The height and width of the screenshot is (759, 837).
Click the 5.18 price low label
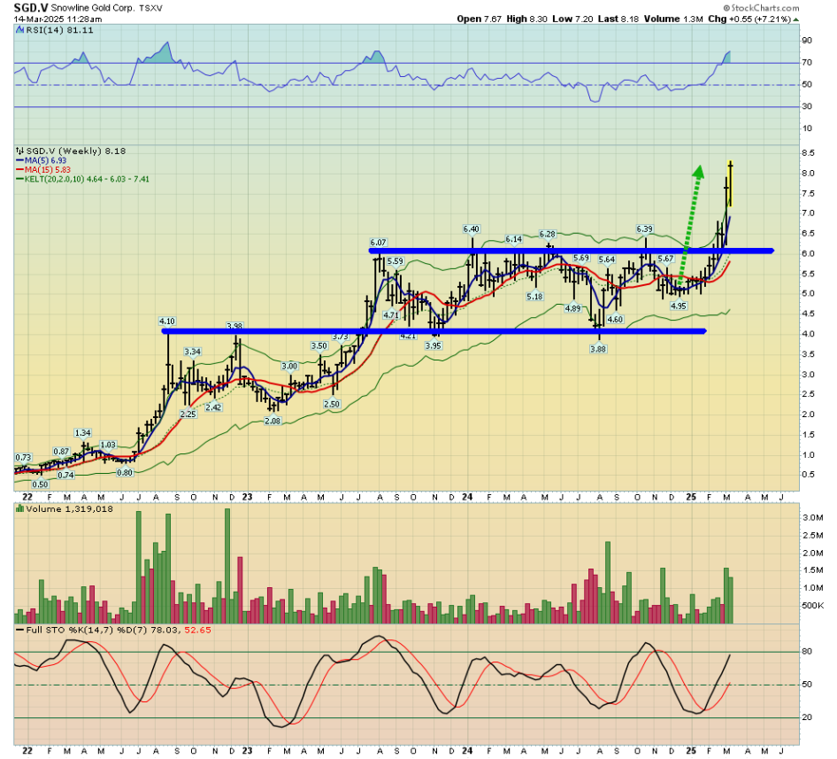[x=534, y=297]
